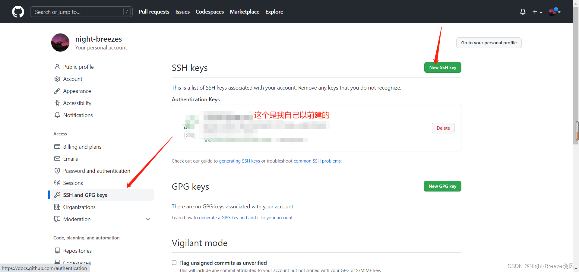Click the Accessibility figure icon
579x272 pixels.
point(57,103)
